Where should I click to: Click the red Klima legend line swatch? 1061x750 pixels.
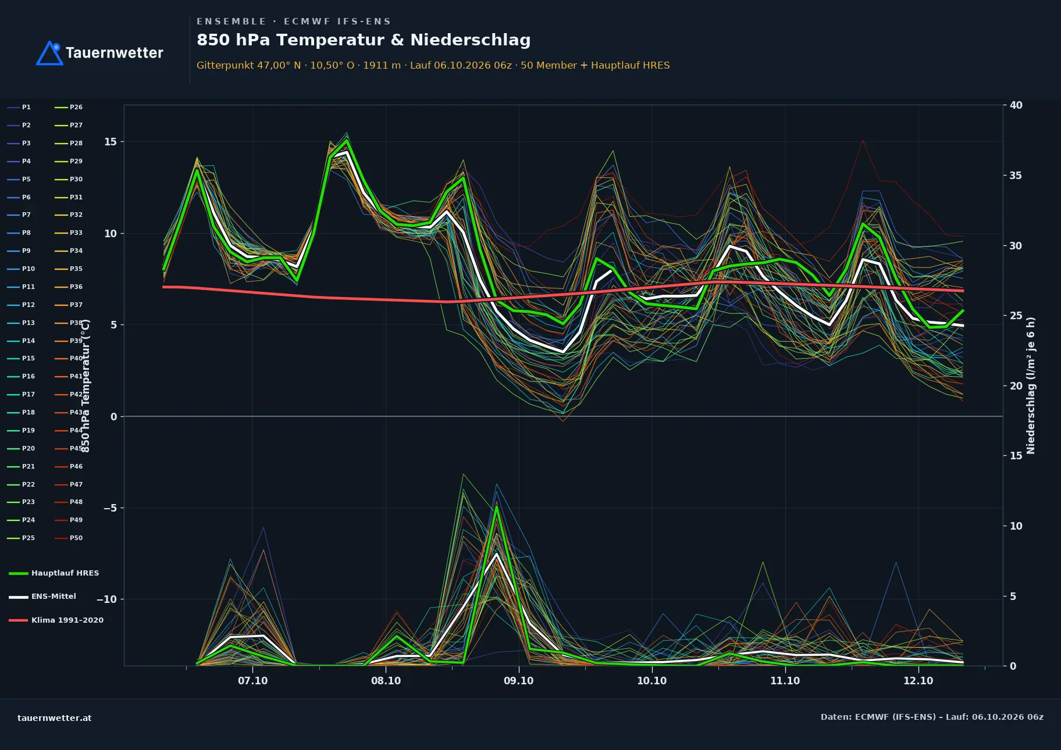[x=19, y=620]
